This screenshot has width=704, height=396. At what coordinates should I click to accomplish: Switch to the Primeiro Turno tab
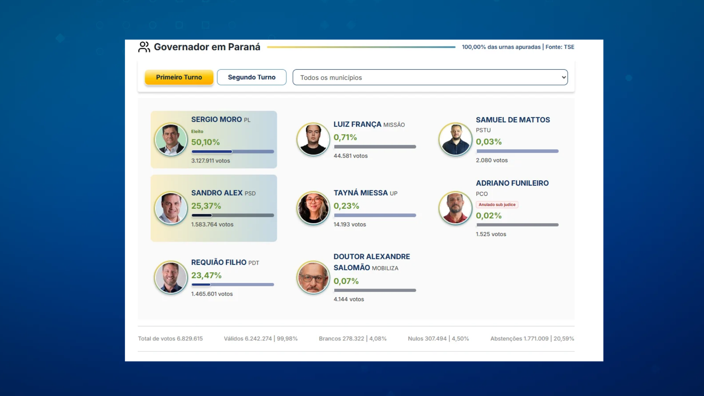click(179, 77)
